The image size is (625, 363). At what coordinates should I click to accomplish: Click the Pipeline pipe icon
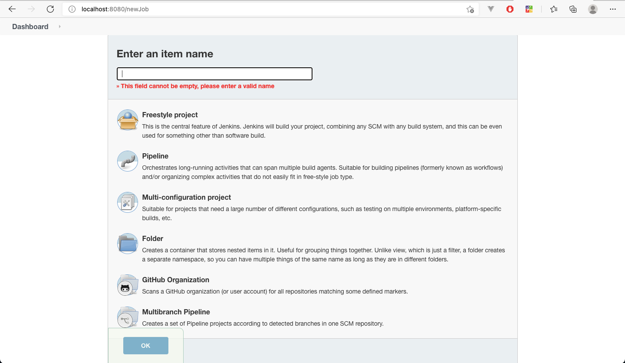128,161
